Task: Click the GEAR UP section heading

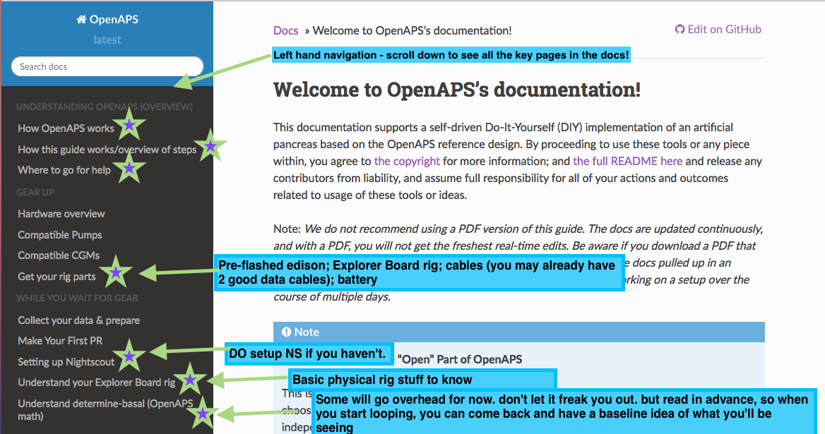Action: click(x=35, y=193)
